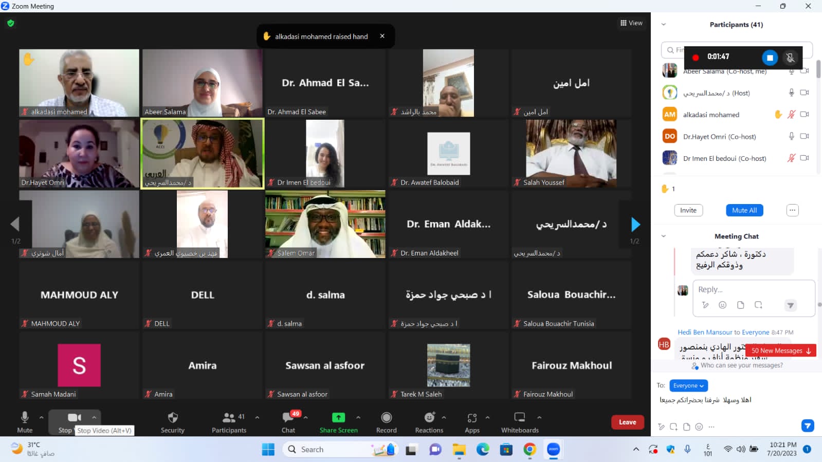Jump to 50 New Messages
The height and width of the screenshot is (462, 822).
point(781,350)
